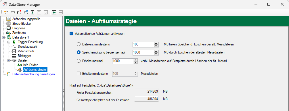Click the forward arrow toolbar icon
This screenshot has width=289, height=111.
[x=60, y=12]
